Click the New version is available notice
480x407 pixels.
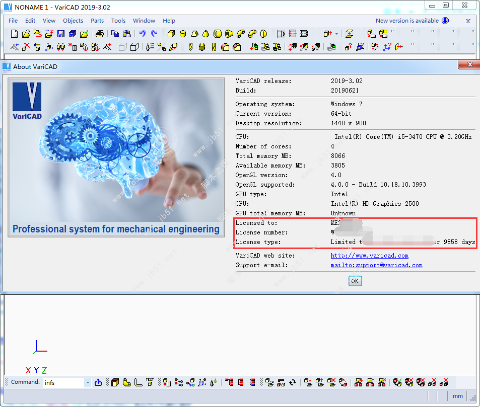(407, 21)
